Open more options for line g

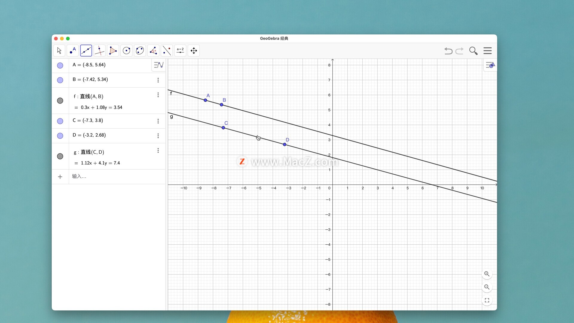pyautogui.click(x=158, y=150)
